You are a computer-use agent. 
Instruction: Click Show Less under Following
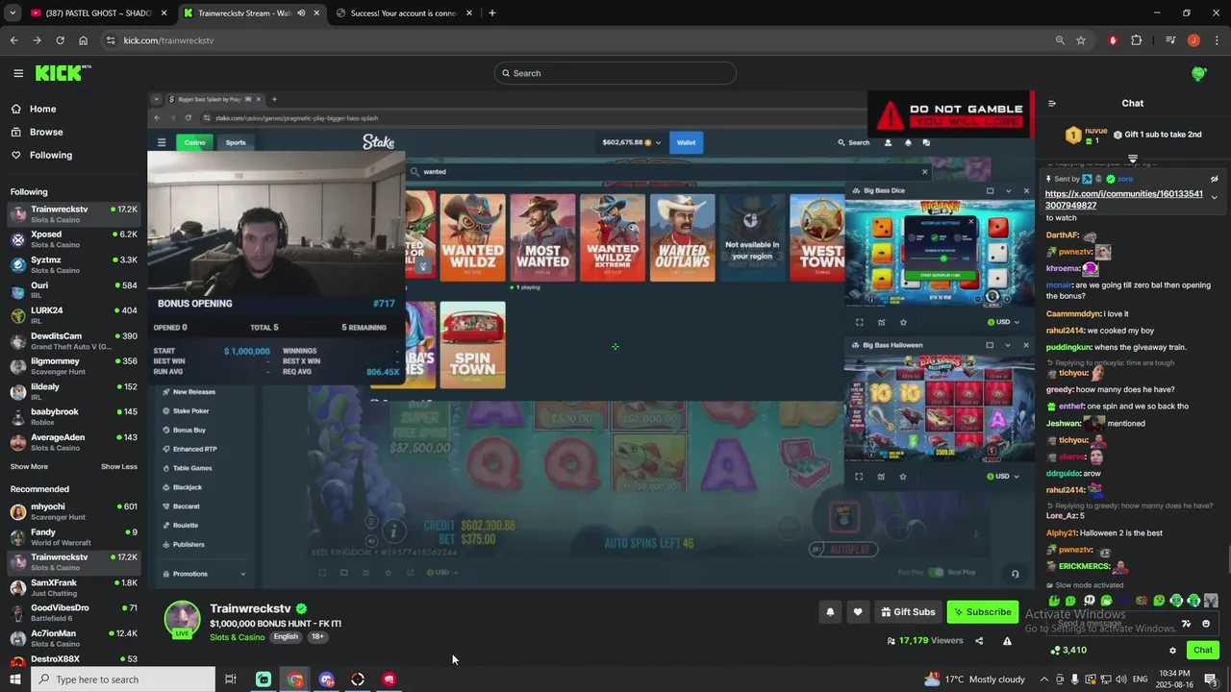119,467
